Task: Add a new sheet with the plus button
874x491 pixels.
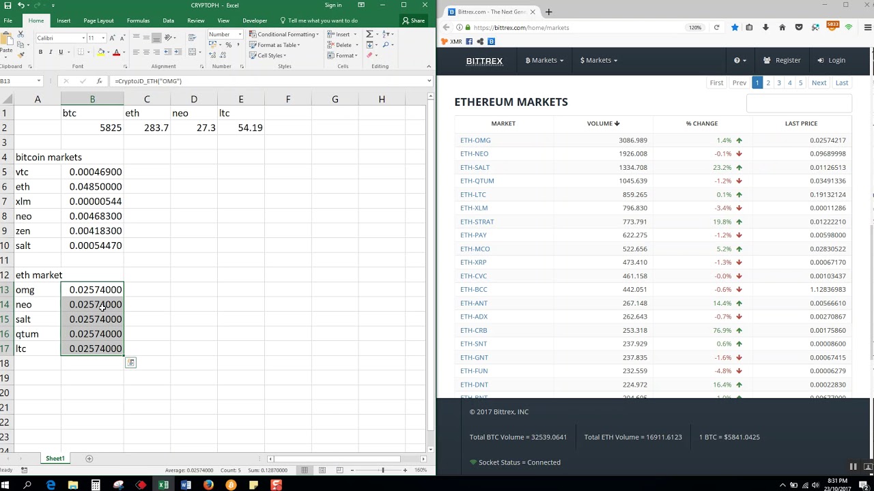Action: tap(89, 458)
